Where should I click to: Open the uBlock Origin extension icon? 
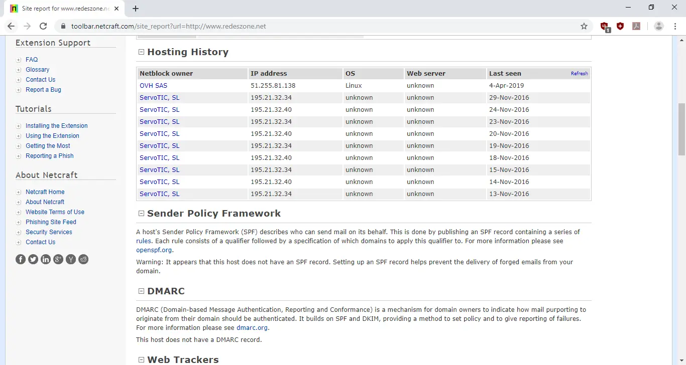(x=605, y=27)
